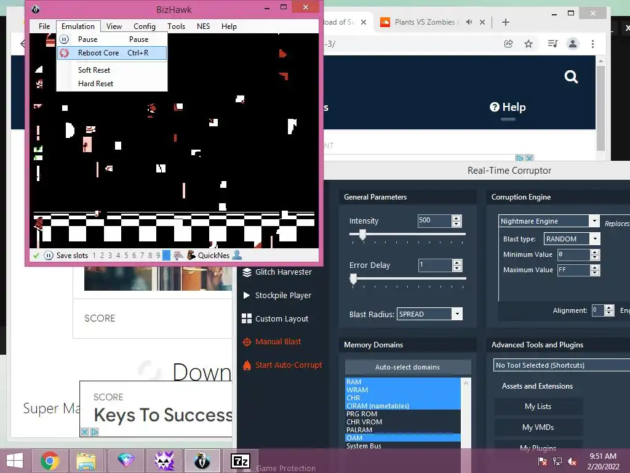Viewport: 630px width, 473px height.
Task: Open File Explorer from the taskbar
Action: click(86, 461)
